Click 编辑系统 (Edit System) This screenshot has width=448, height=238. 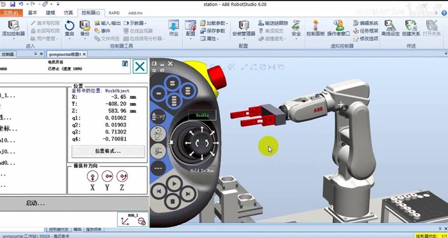coord(366,23)
